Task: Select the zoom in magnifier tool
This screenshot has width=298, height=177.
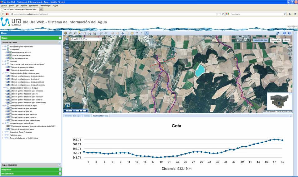Action: pos(71,33)
